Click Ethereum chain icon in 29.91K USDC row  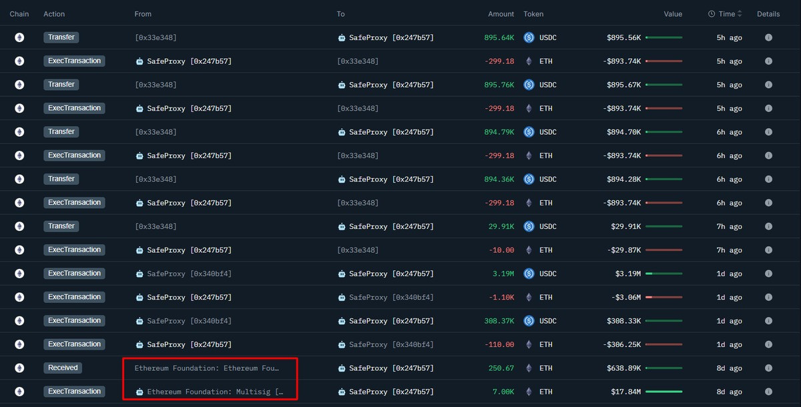[x=19, y=226]
